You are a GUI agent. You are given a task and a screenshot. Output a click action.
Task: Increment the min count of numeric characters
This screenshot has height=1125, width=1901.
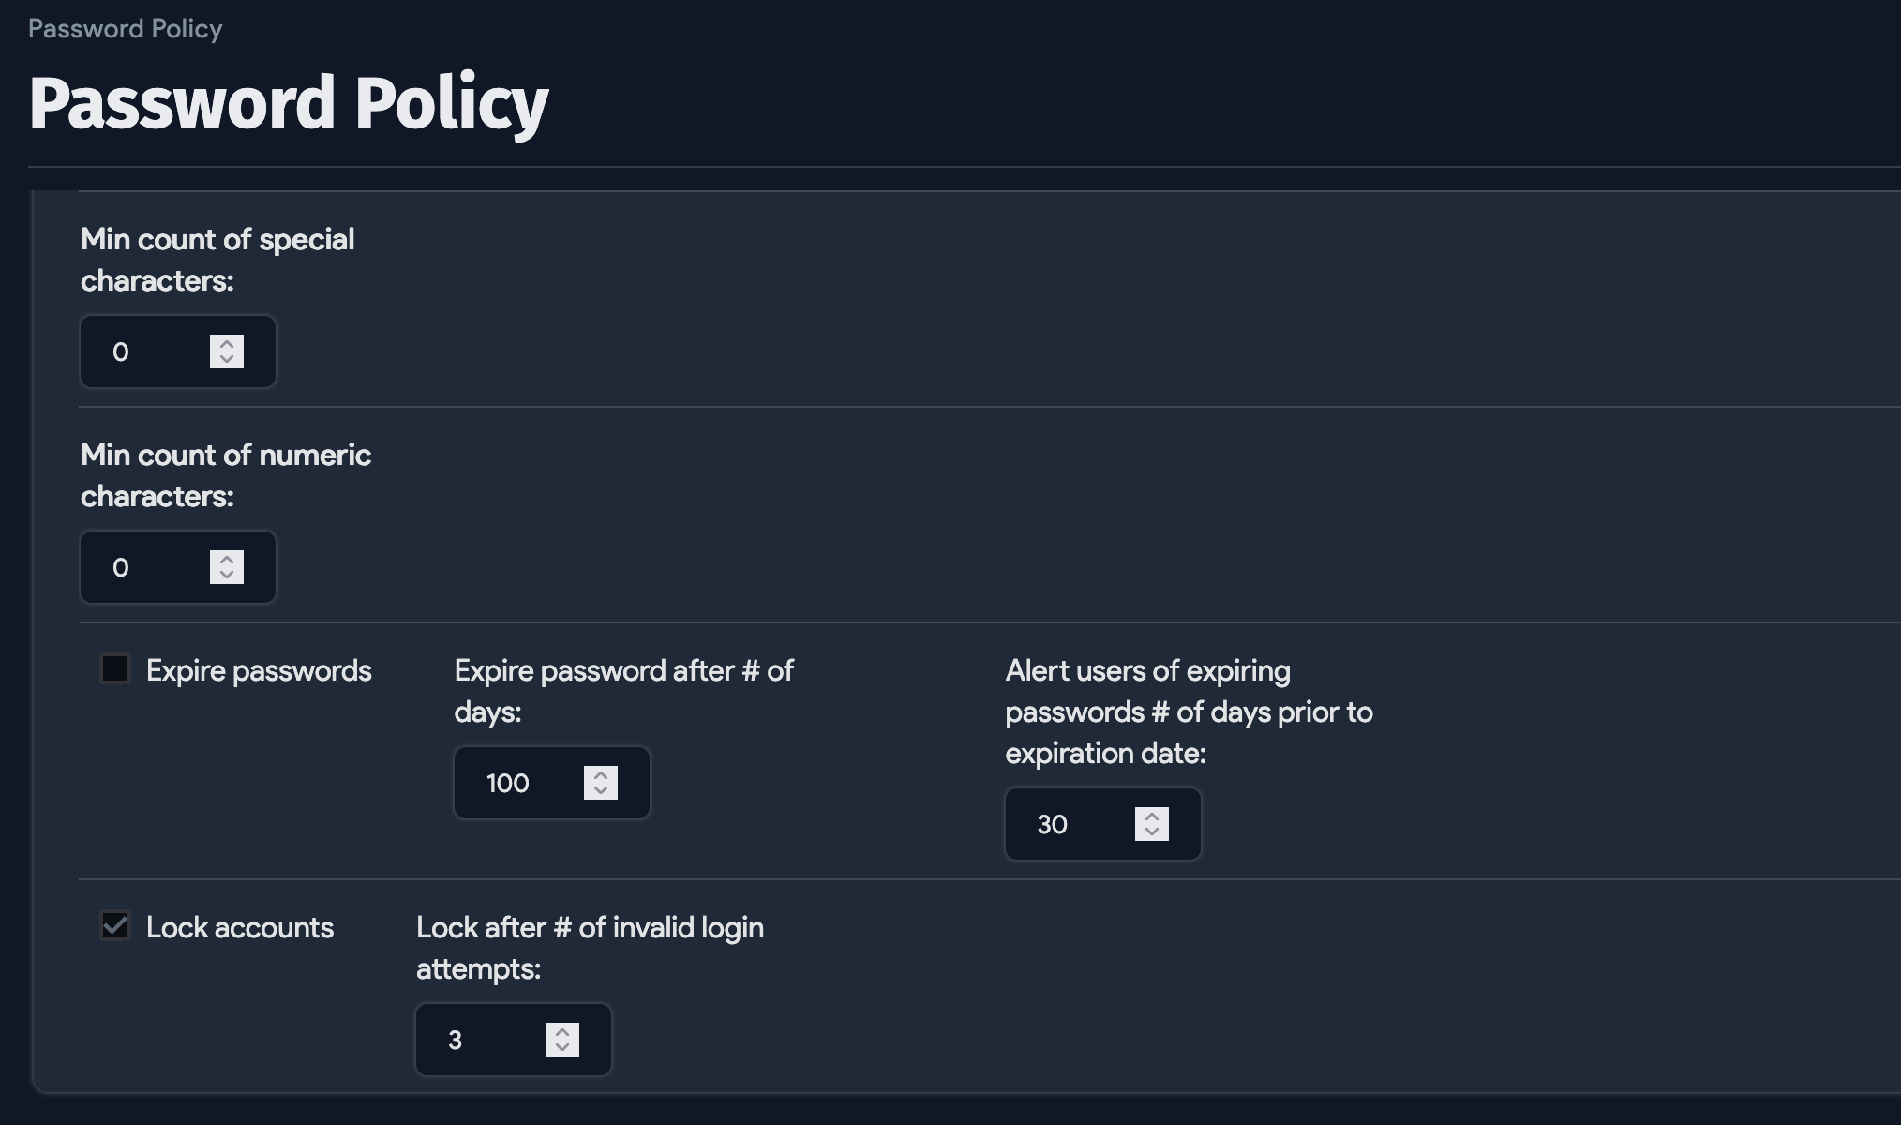click(226, 559)
